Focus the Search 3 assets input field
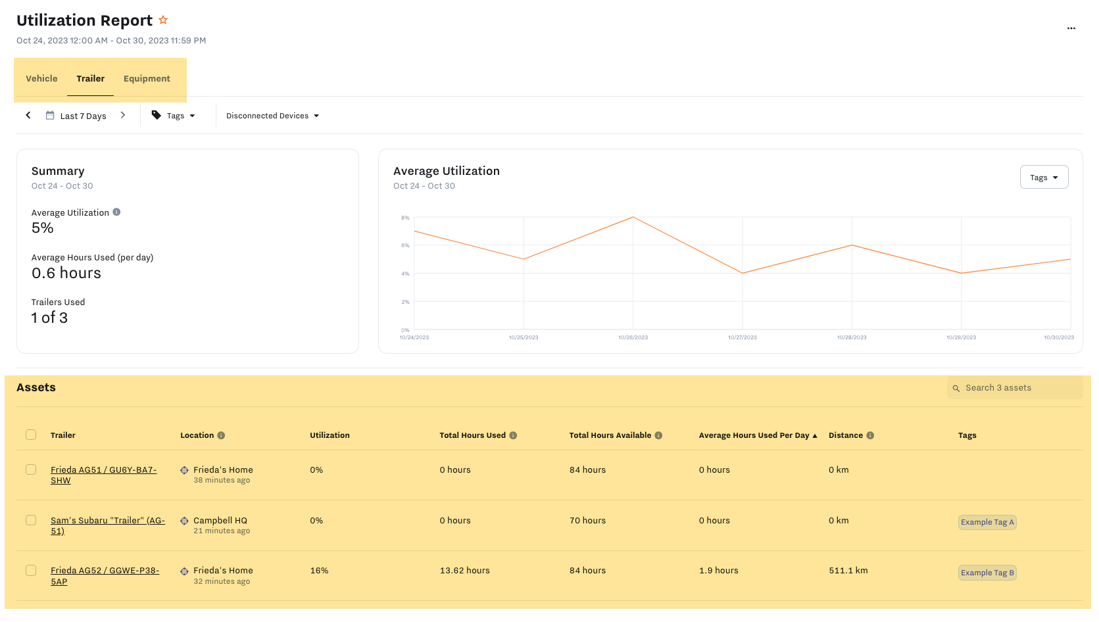1099x622 pixels. (x=1015, y=388)
